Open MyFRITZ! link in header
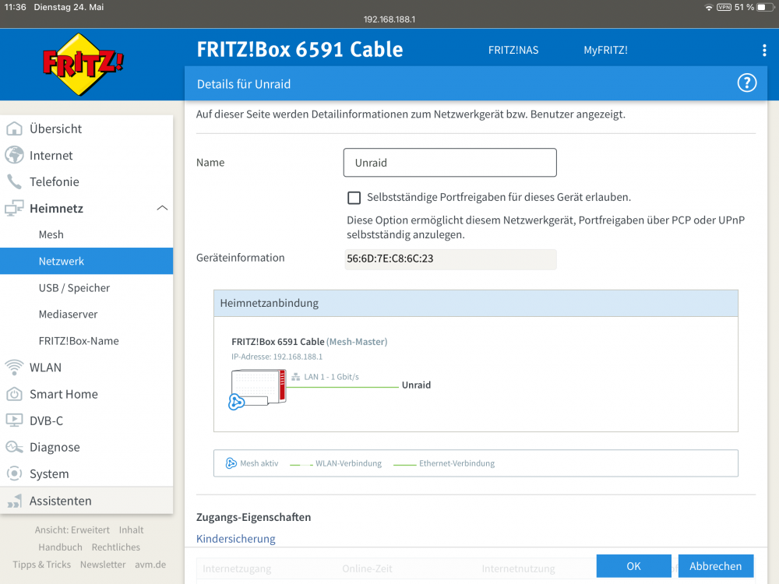This screenshot has width=779, height=584. [x=605, y=50]
